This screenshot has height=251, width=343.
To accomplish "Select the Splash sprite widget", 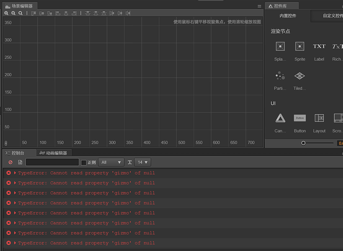I will point(280,51).
